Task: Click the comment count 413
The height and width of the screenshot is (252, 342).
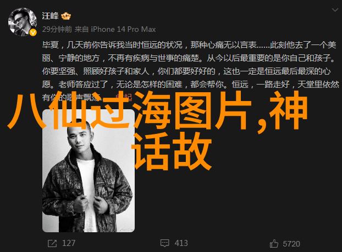Action: point(181,243)
